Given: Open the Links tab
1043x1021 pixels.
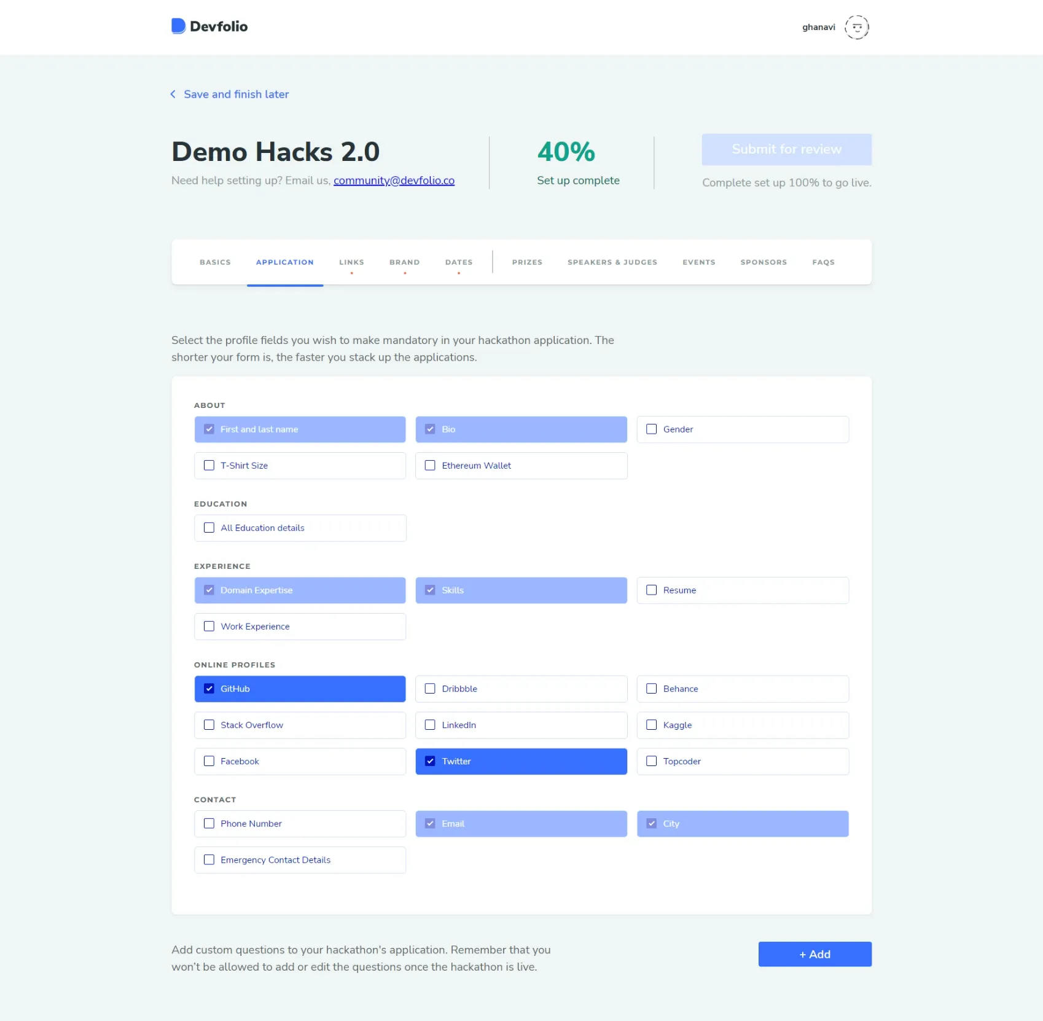Looking at the screenshot, I should point(351,262).
